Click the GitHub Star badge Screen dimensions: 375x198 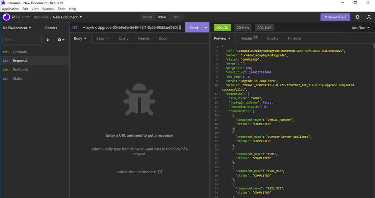[x=21, y=17]
